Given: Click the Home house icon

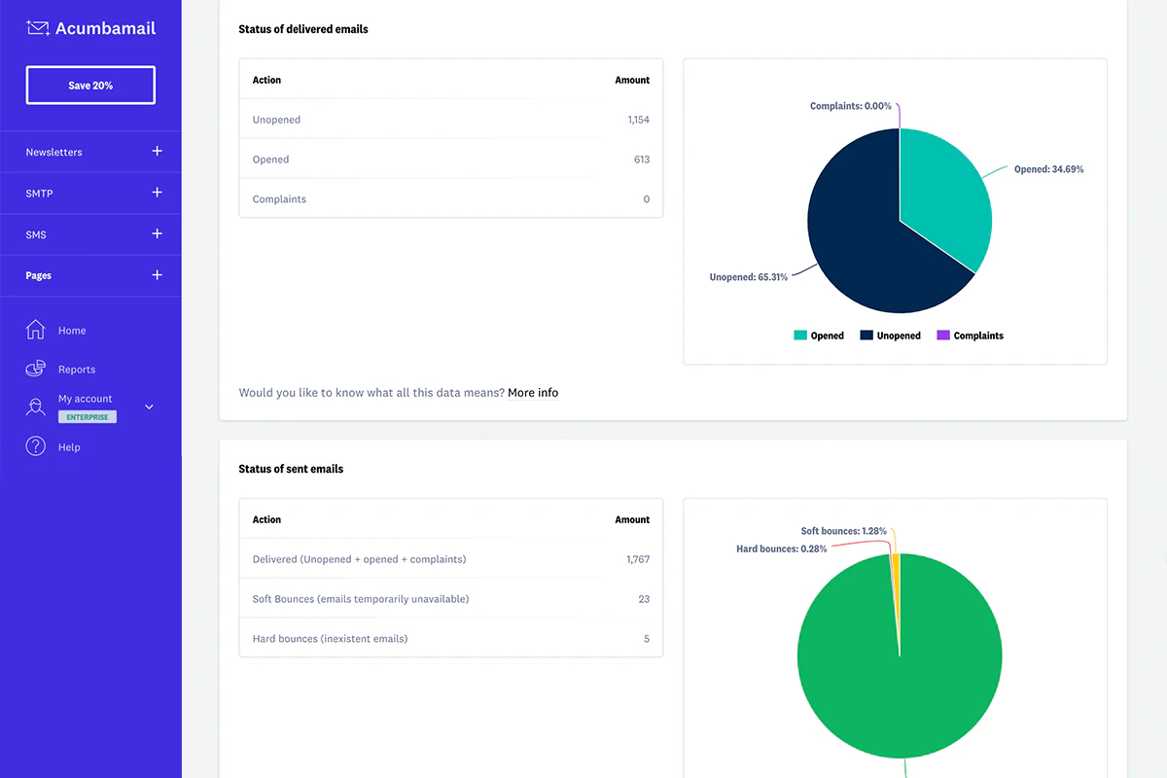Looking at the screenshot, I should point(36,330).
